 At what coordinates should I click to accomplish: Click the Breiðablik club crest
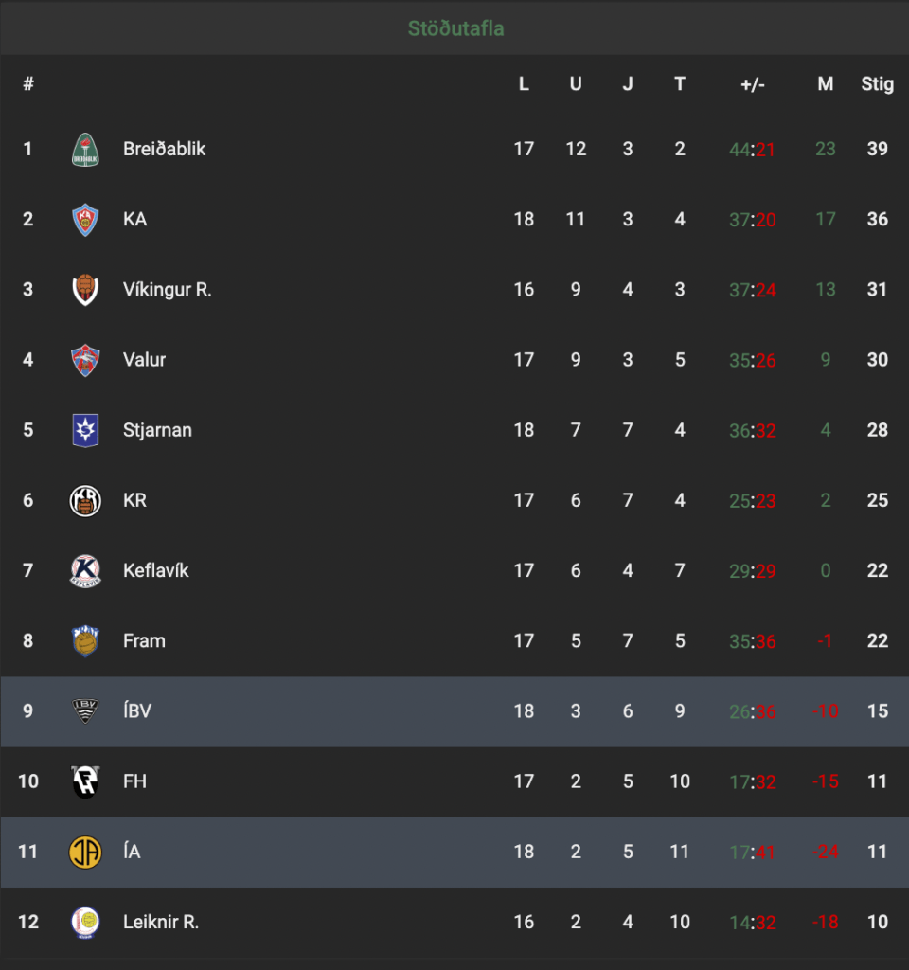85,149
